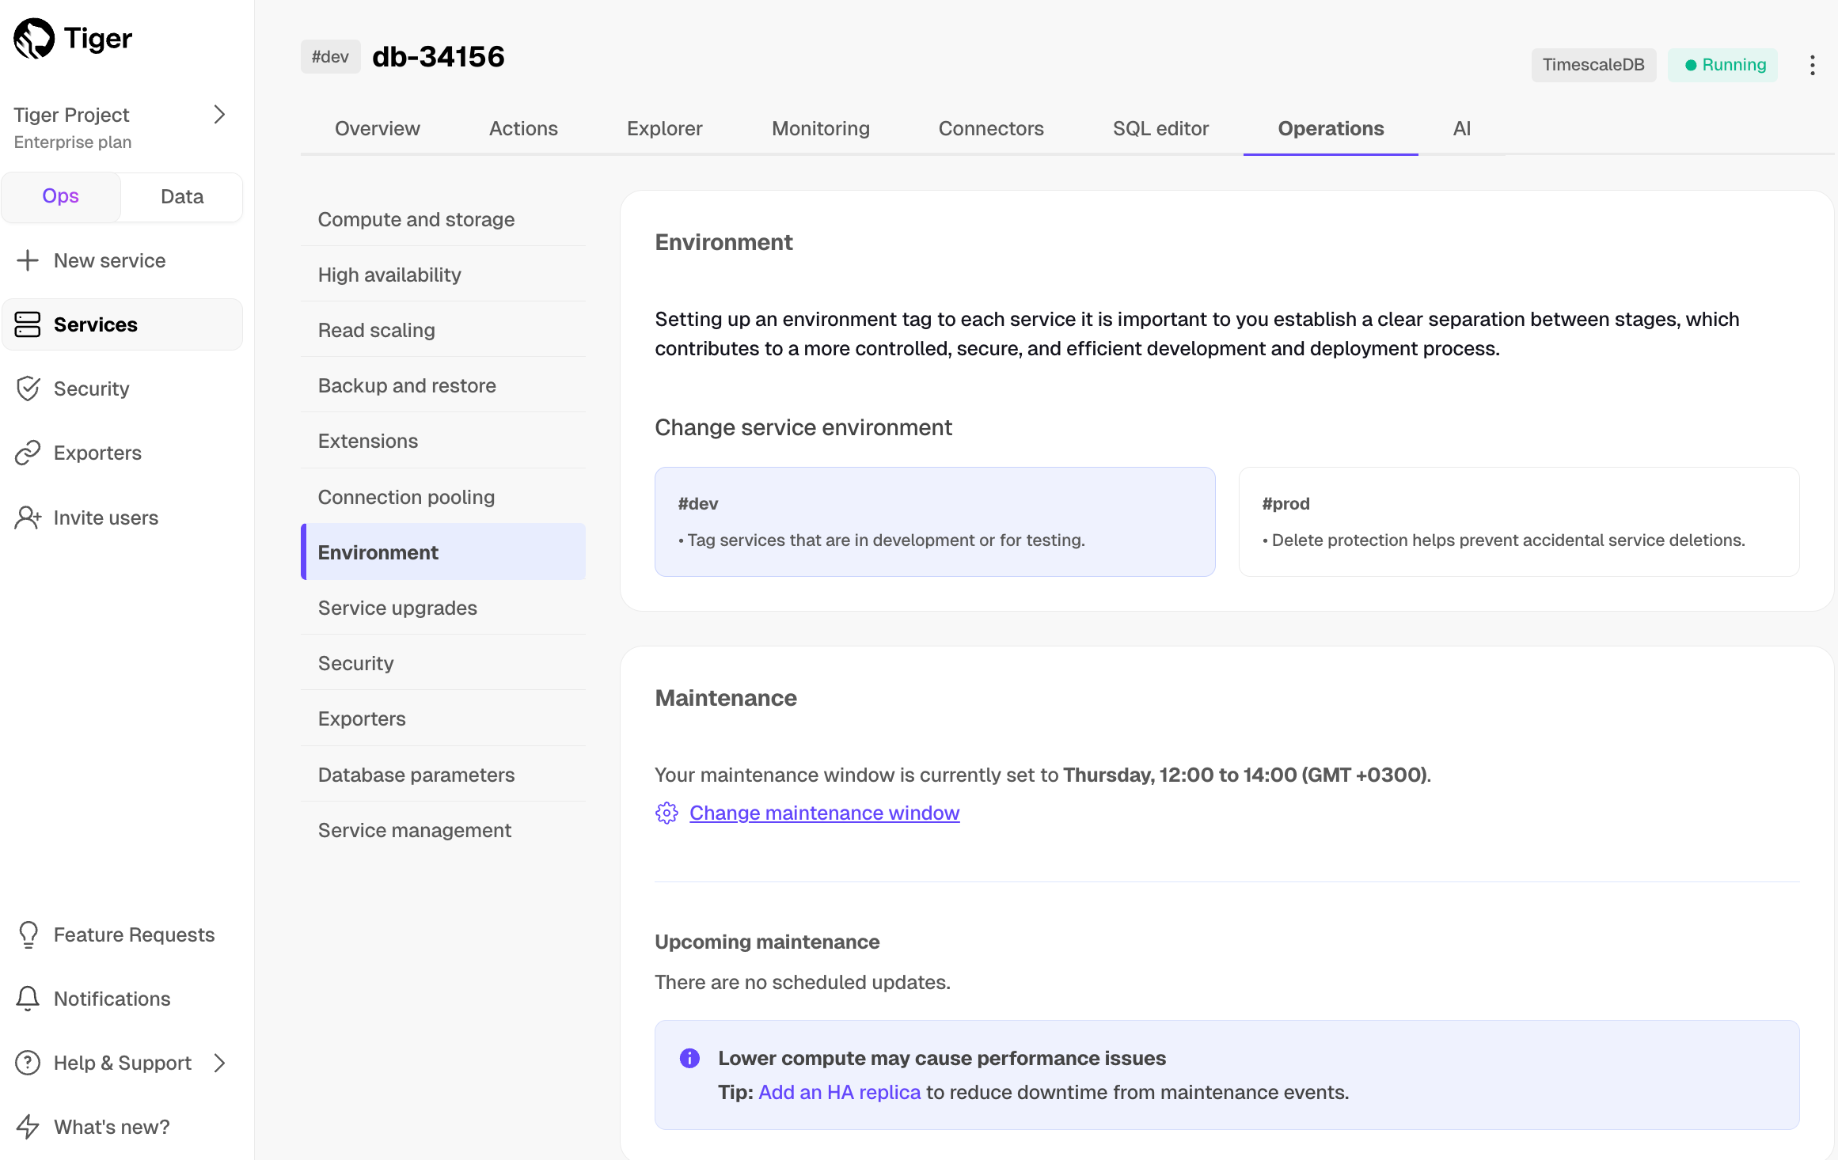Switch to the SQL editor tab
The image size is (1838, 1160).
(x=1160, y=128)
